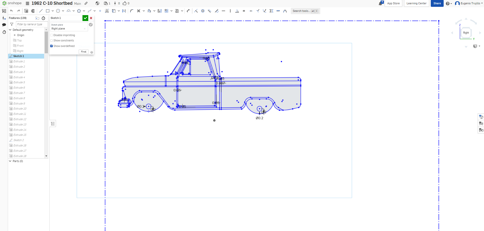Select the Polygon sketch tool
Viewport: 484px width, 231px height.
(79, 11)
